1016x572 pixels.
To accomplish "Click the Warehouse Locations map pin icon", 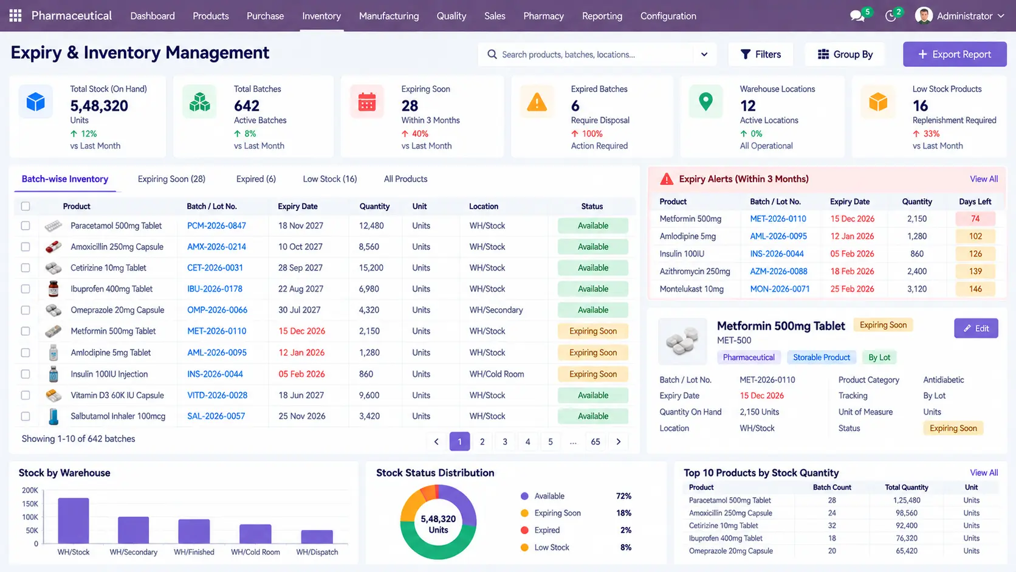I will pyautogui.click(x=705, y=102).
